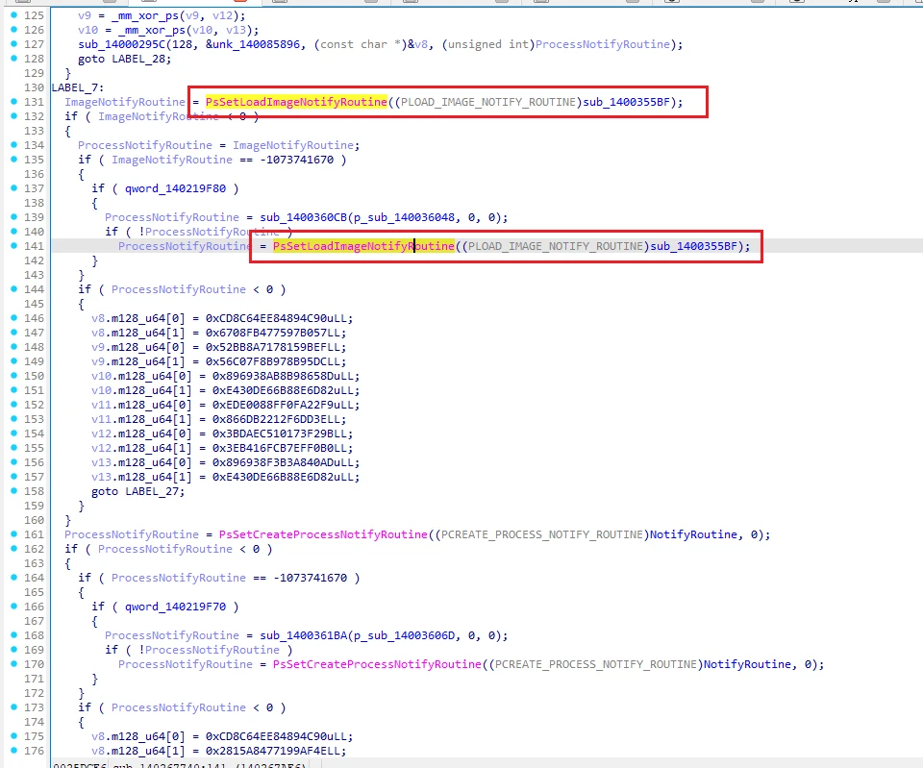
Task: Toggle the breakpoint dot on line 131
Action: click(14, 102)
